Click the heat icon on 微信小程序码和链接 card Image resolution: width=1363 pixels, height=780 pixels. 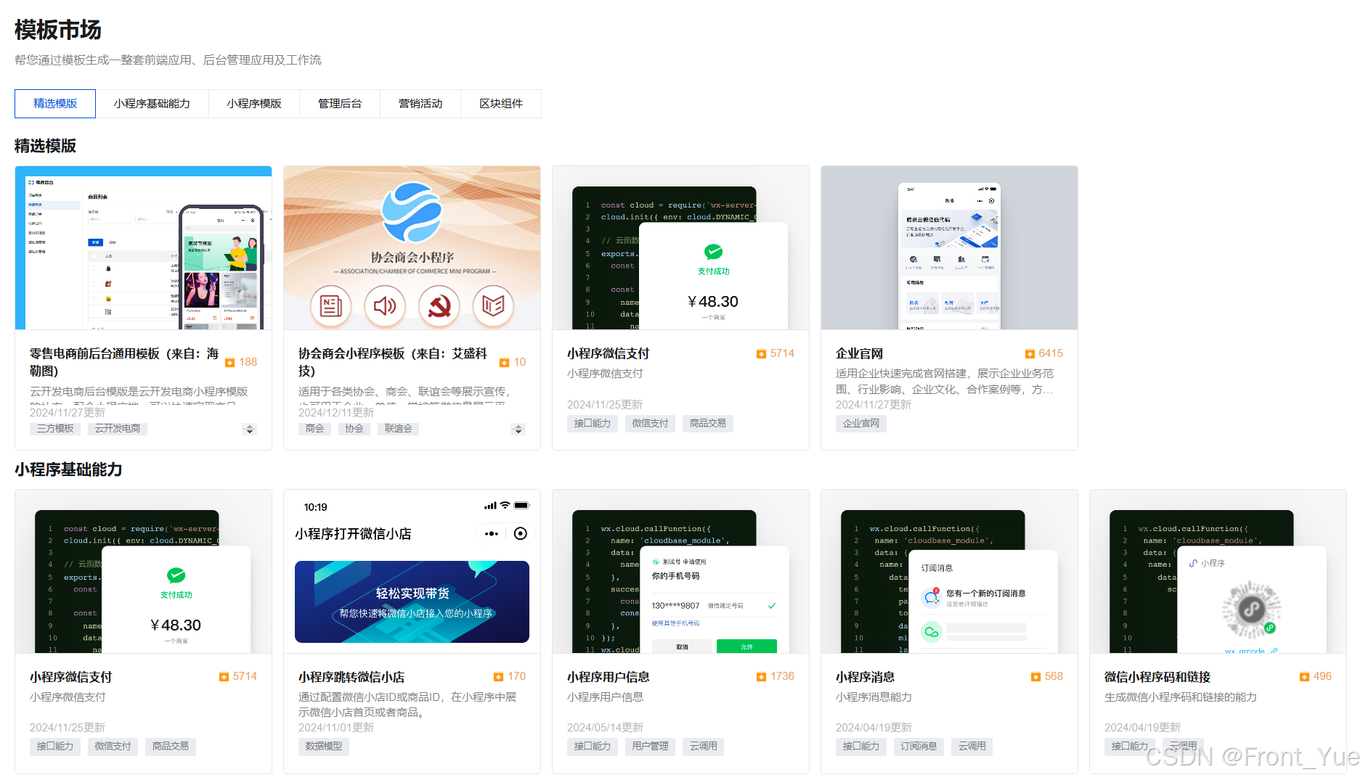tap(1303, 676)
